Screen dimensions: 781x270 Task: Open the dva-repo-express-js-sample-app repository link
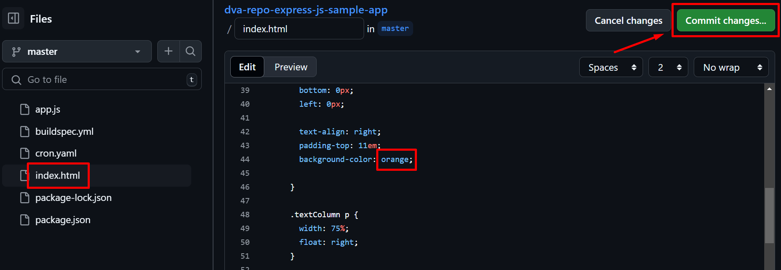(306, 10)
